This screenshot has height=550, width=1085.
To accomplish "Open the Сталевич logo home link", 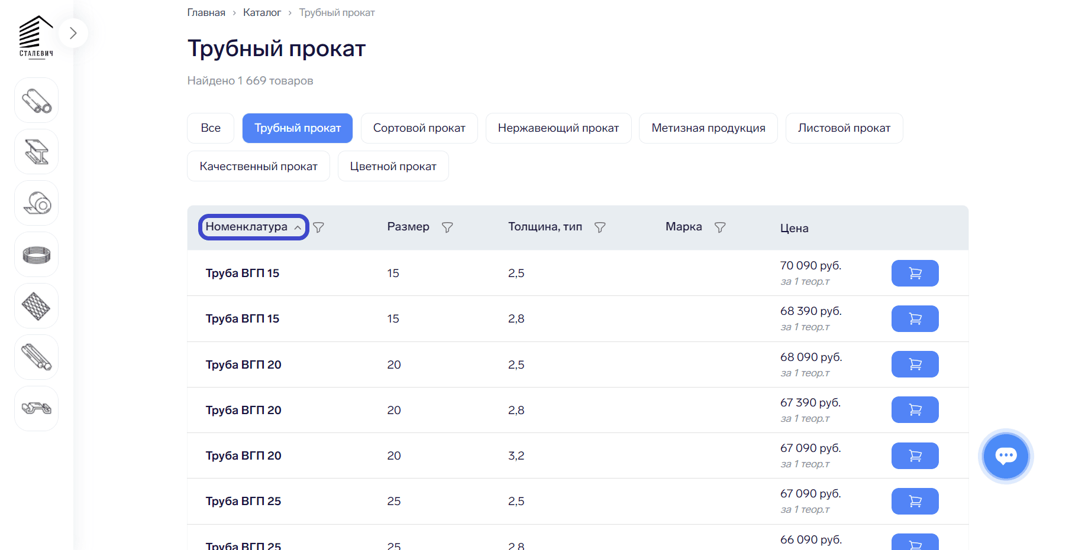I will click(36, 37).
